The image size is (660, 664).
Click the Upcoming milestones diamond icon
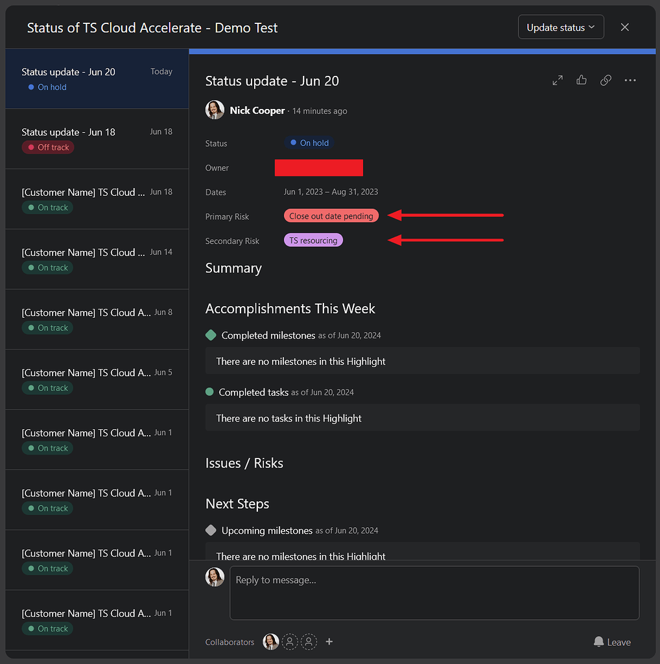coord(211,530)
